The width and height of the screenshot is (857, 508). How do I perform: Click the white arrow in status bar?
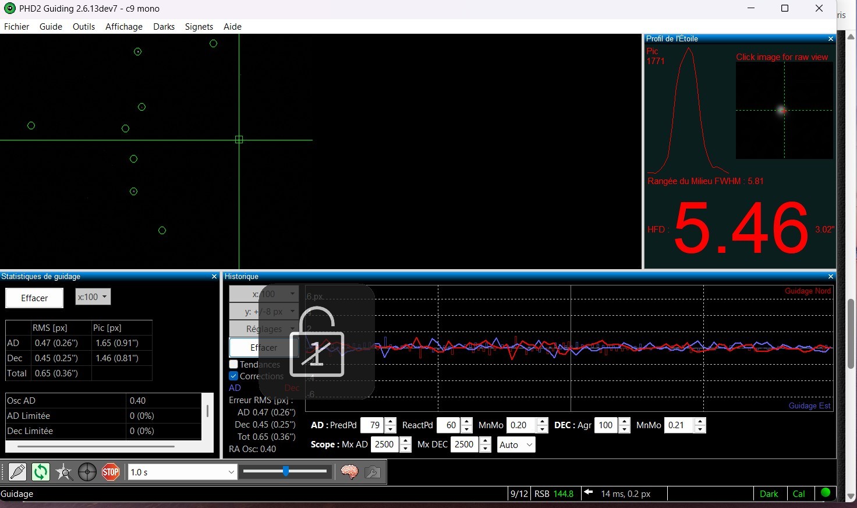click(x=589, y=493)
